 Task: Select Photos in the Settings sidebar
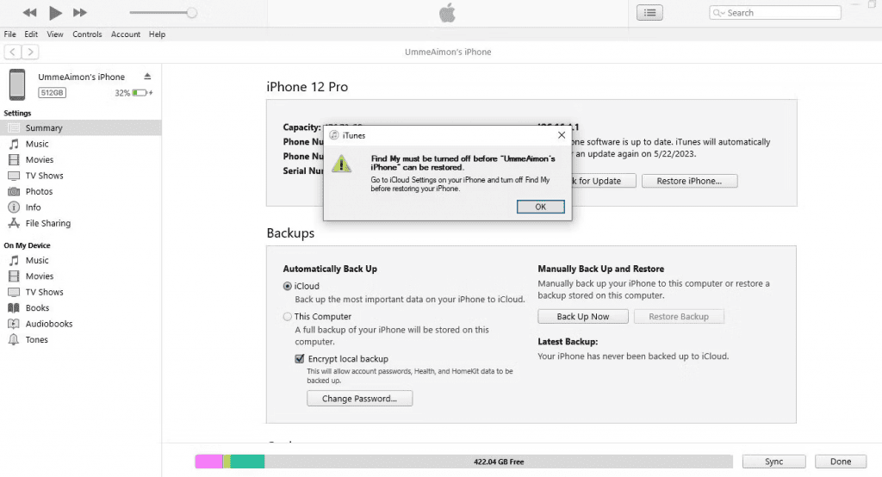39,191
